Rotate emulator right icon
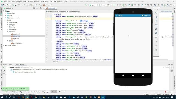Viewport: 176px width, 99px height. (x=156, y=29)
